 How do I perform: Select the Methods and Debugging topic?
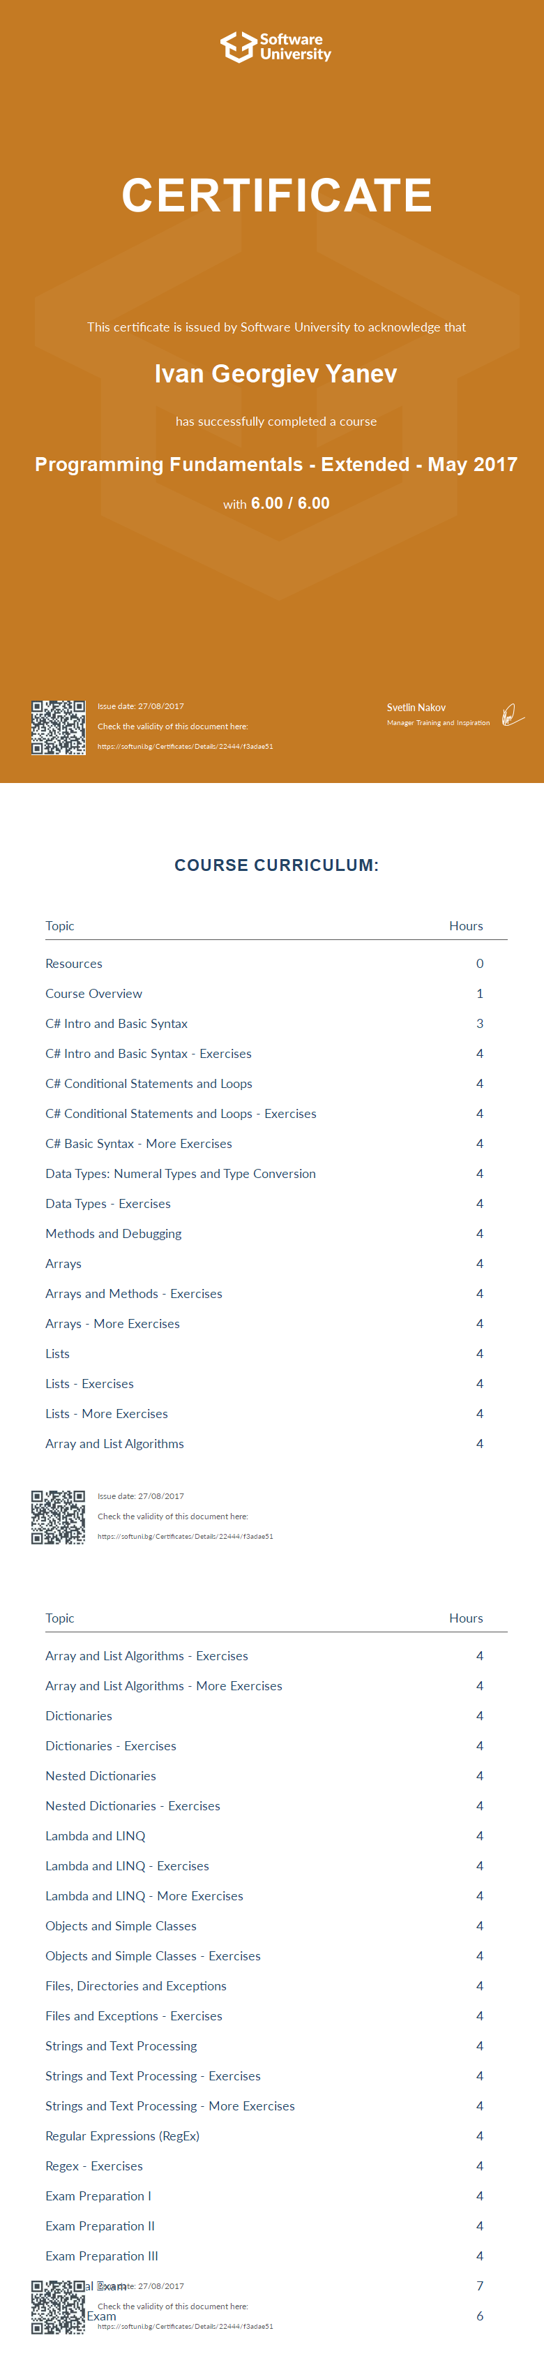(114, 1234)
